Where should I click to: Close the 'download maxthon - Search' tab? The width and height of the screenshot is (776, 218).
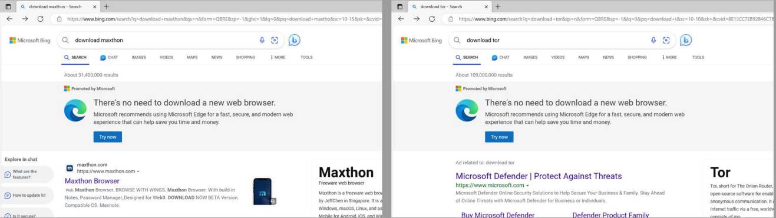(95, 6)
